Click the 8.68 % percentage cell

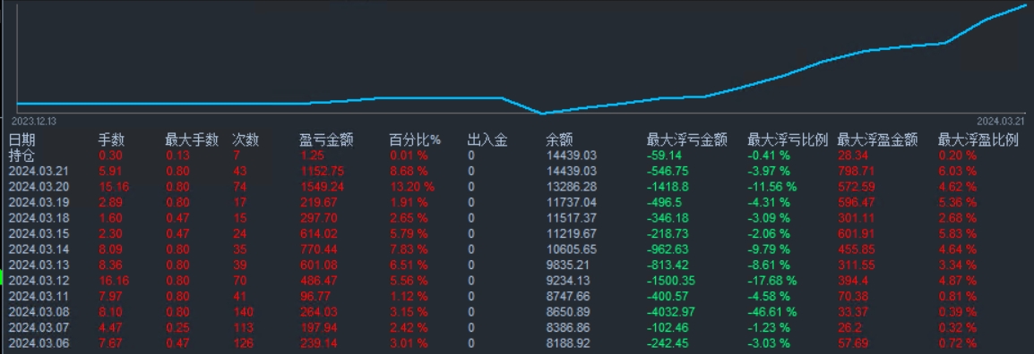(x=409, y=171)
